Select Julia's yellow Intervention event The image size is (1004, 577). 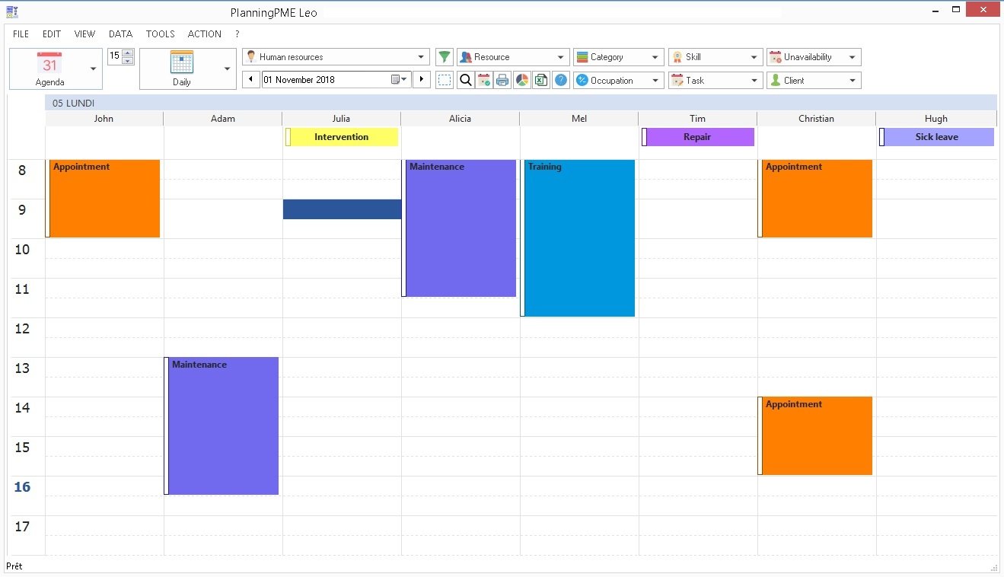[342, 137]
